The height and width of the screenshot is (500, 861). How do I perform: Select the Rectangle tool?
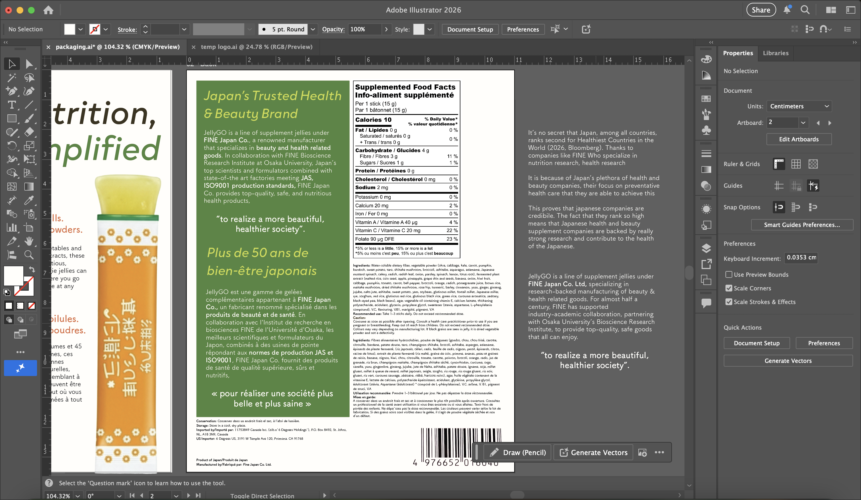click(x=12, y=118)
